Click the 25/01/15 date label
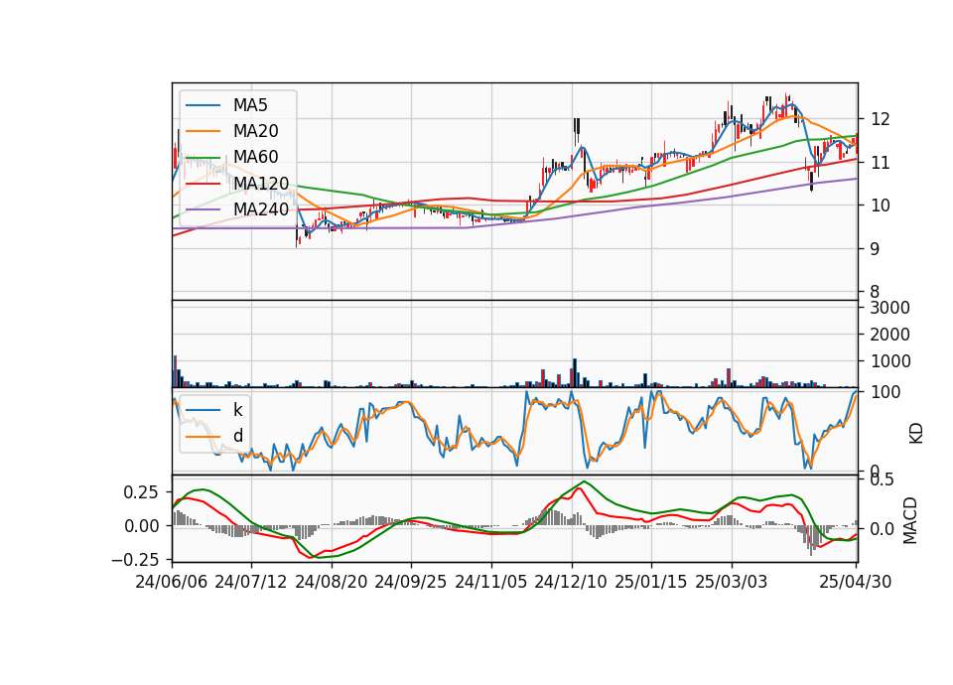Viewport: 953px width, 685px height. click(651, 582)
